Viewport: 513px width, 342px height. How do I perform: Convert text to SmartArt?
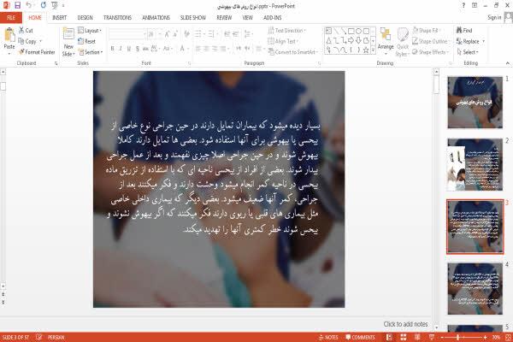click(x=292, y=52)
